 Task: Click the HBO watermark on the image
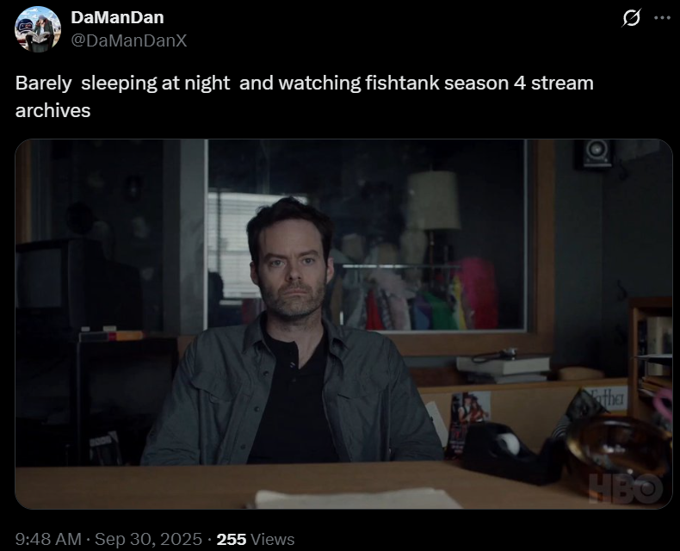click(x=626, y=488)
